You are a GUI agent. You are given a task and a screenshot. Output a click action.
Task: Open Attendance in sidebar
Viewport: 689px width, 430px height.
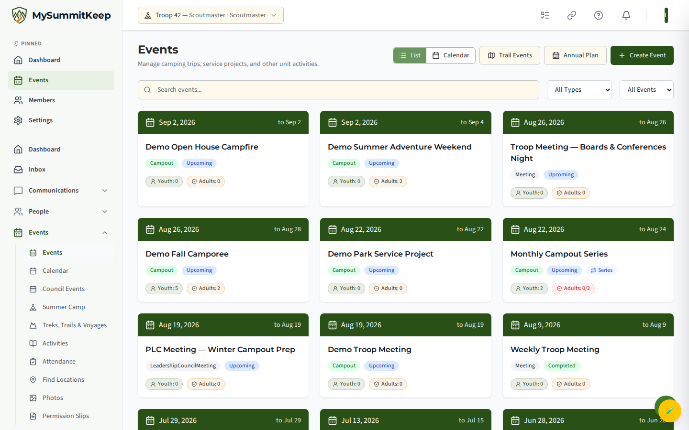point(69,362)
